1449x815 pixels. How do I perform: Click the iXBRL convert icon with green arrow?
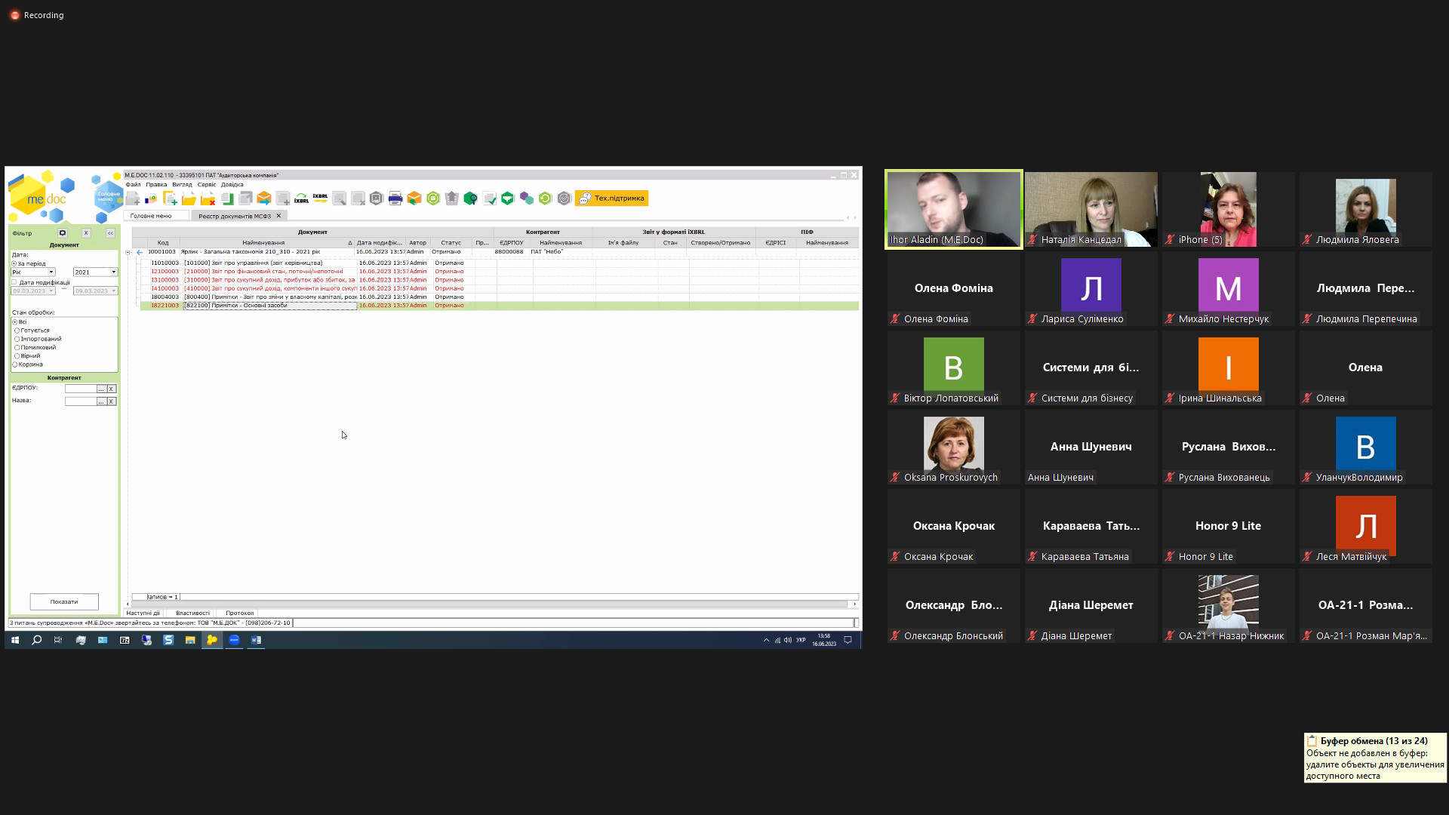click(x=301, y=198)
